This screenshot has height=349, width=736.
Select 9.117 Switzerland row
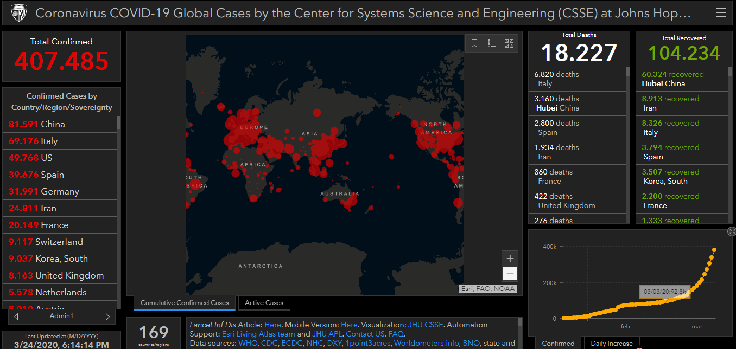tap(60, 242)
